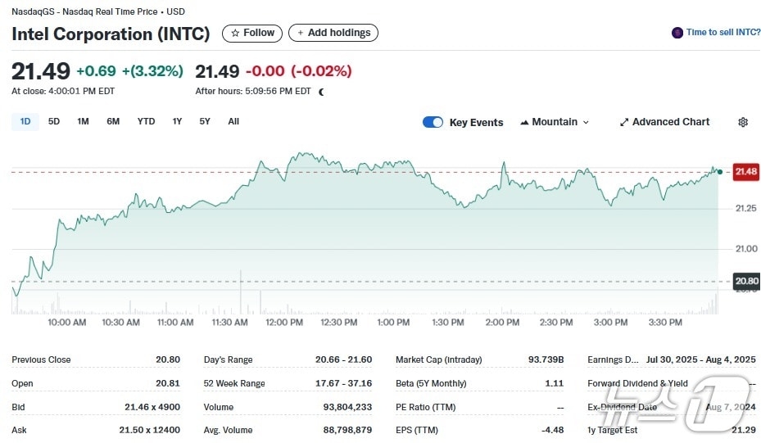This screenshot has height=443, width=761.
Task: Click the mountain chart type icon
Action: 523,123
